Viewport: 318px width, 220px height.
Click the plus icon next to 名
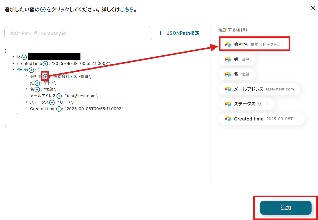click(x=37, y=89)
